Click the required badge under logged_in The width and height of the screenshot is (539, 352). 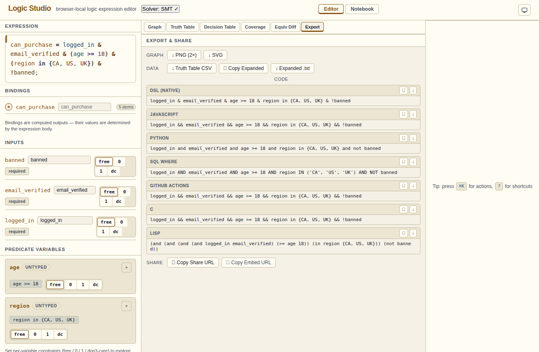(17, 232)
